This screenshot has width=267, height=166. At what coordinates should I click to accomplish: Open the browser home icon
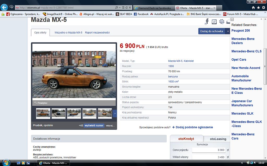[253, 8]
